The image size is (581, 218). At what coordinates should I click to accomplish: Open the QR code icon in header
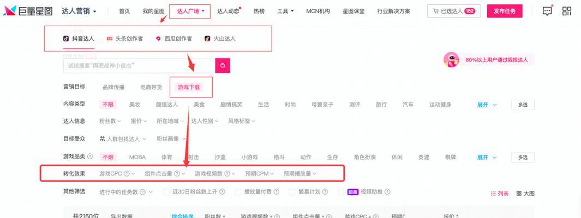[567, 11]
